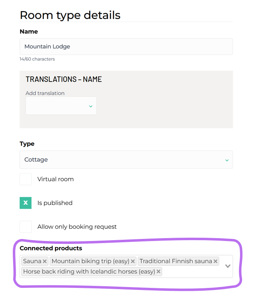This screenshot has height=299, width=254.
Task: Open the Add translation dropdown
Action: [61, 106]
